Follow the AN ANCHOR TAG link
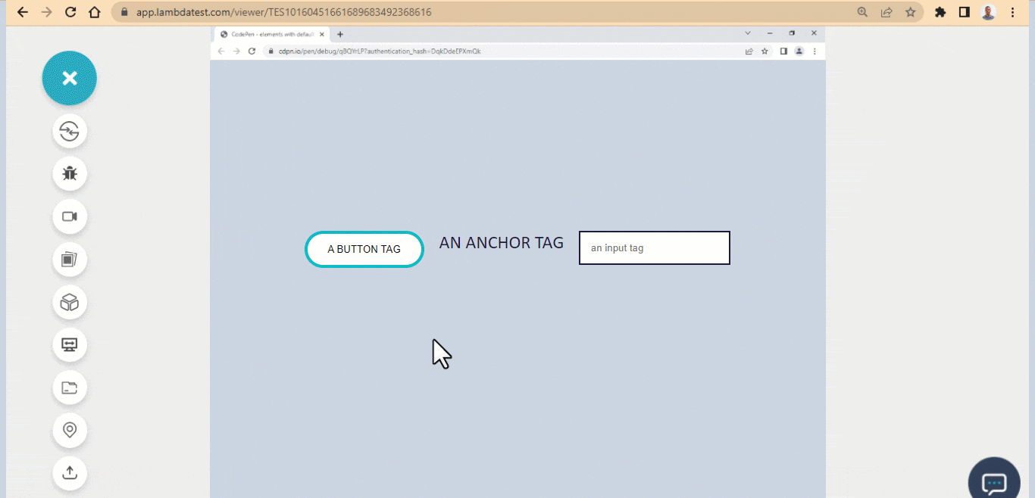This screenshot has width=1035, height=498. 502,243
